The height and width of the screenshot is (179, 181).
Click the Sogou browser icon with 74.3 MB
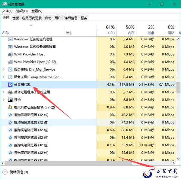point(10,123)
